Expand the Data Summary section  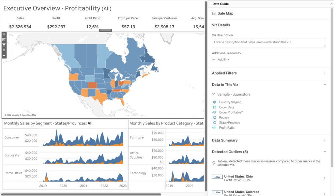(325, 140)
